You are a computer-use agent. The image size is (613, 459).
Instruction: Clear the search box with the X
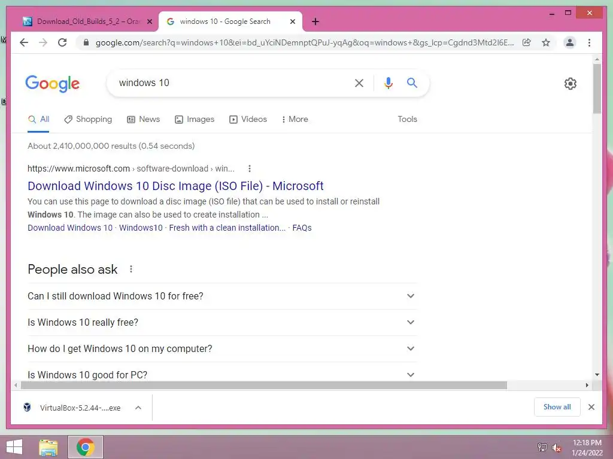[359, 82]
